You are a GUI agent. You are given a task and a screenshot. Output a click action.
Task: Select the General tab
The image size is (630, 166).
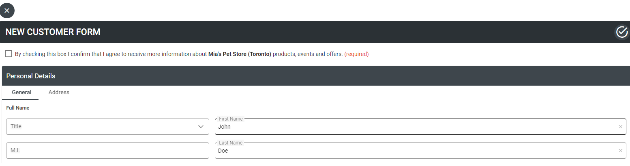21,93
